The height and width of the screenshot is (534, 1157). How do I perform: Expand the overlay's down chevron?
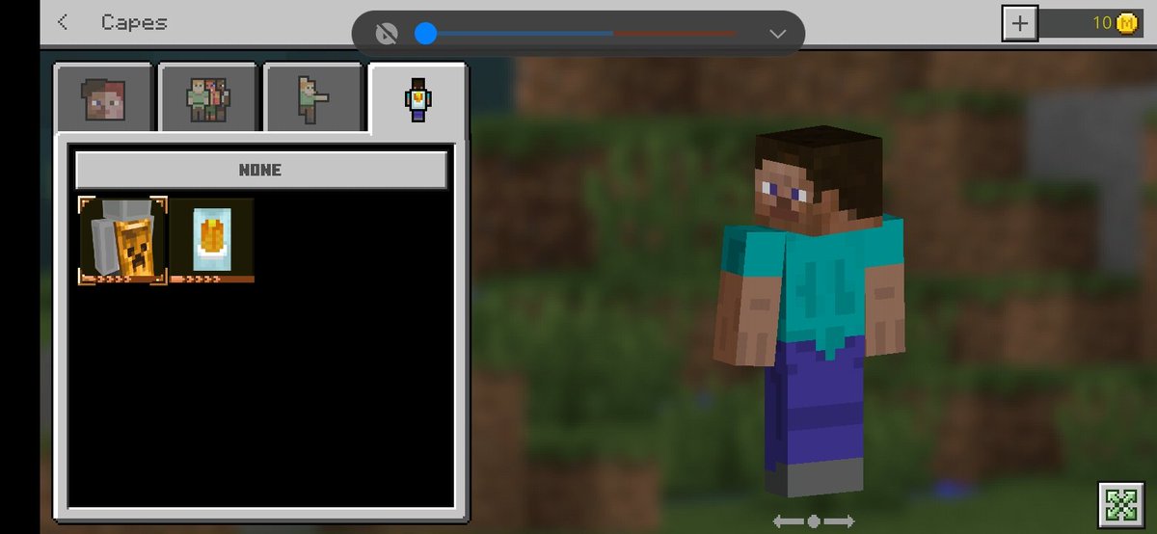point(778,34)
